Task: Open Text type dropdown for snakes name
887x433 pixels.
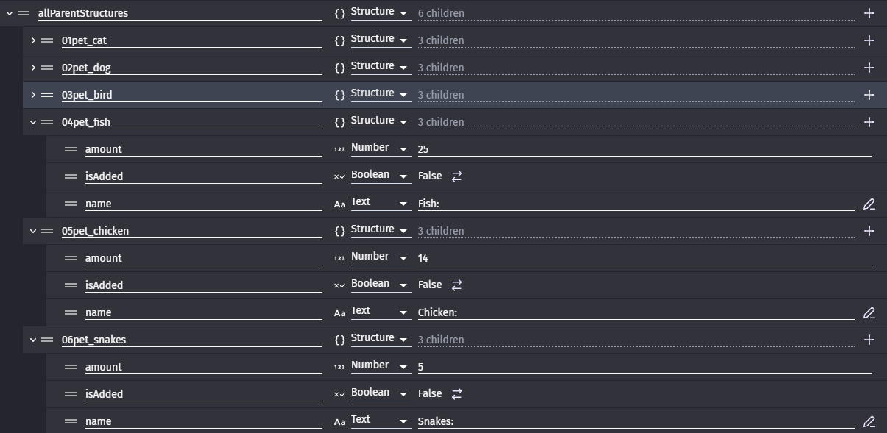Action: (380, 421)
